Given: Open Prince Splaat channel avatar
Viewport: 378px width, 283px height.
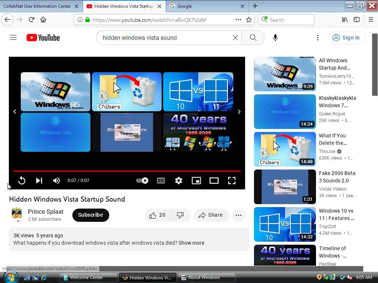Looking at the screenshot, I should coord(17,214).
